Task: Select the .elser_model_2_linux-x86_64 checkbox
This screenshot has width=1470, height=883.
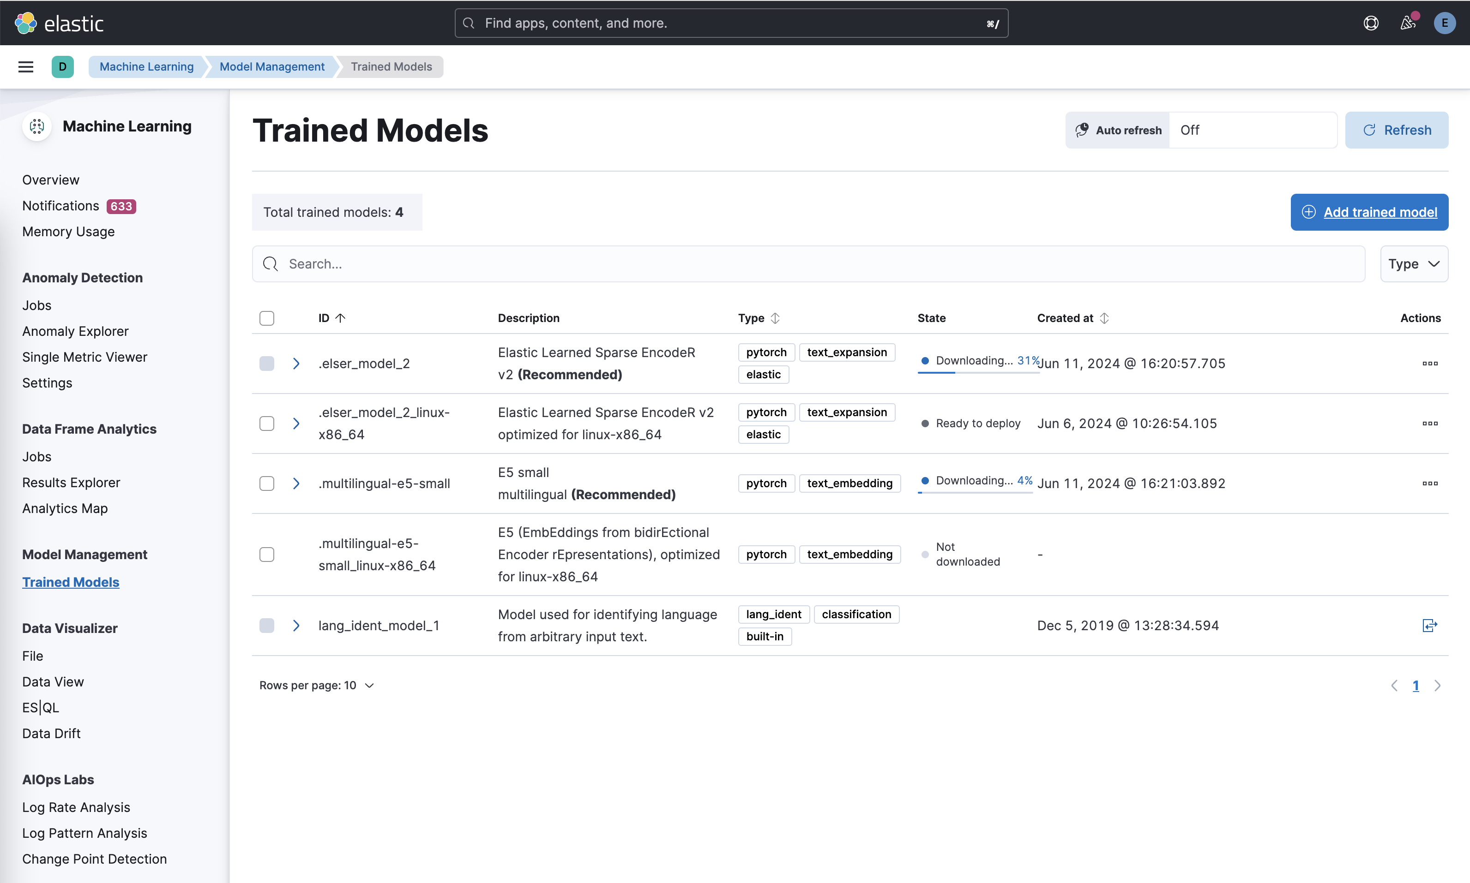Action: [x=267, y=424]
